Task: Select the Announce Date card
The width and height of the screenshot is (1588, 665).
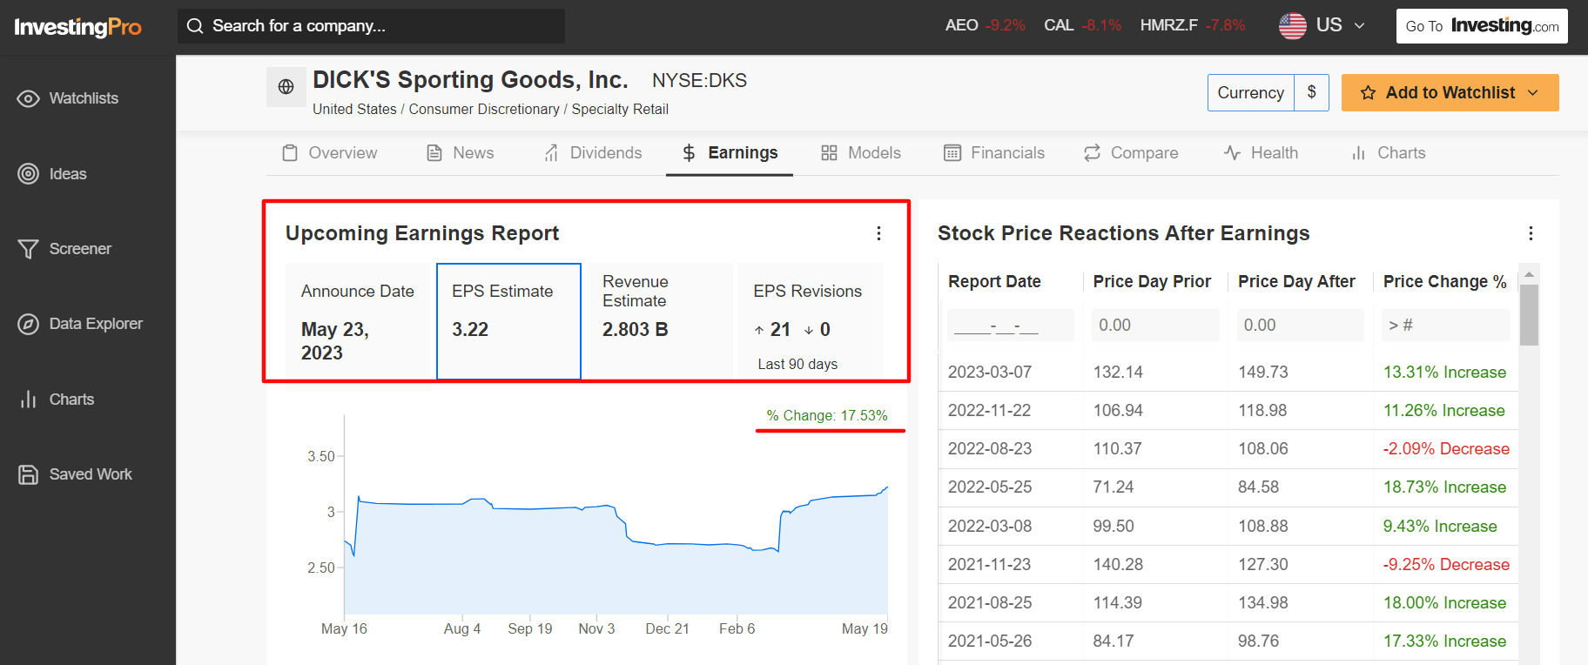Action: point(360,321)
